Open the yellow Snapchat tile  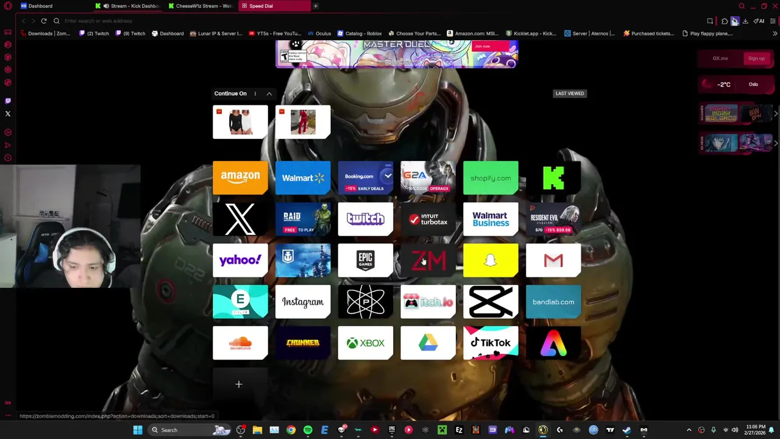point(491,260)
